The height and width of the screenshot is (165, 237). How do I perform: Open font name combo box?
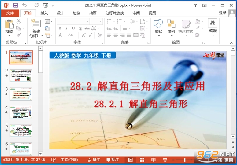tap(73, 21)
